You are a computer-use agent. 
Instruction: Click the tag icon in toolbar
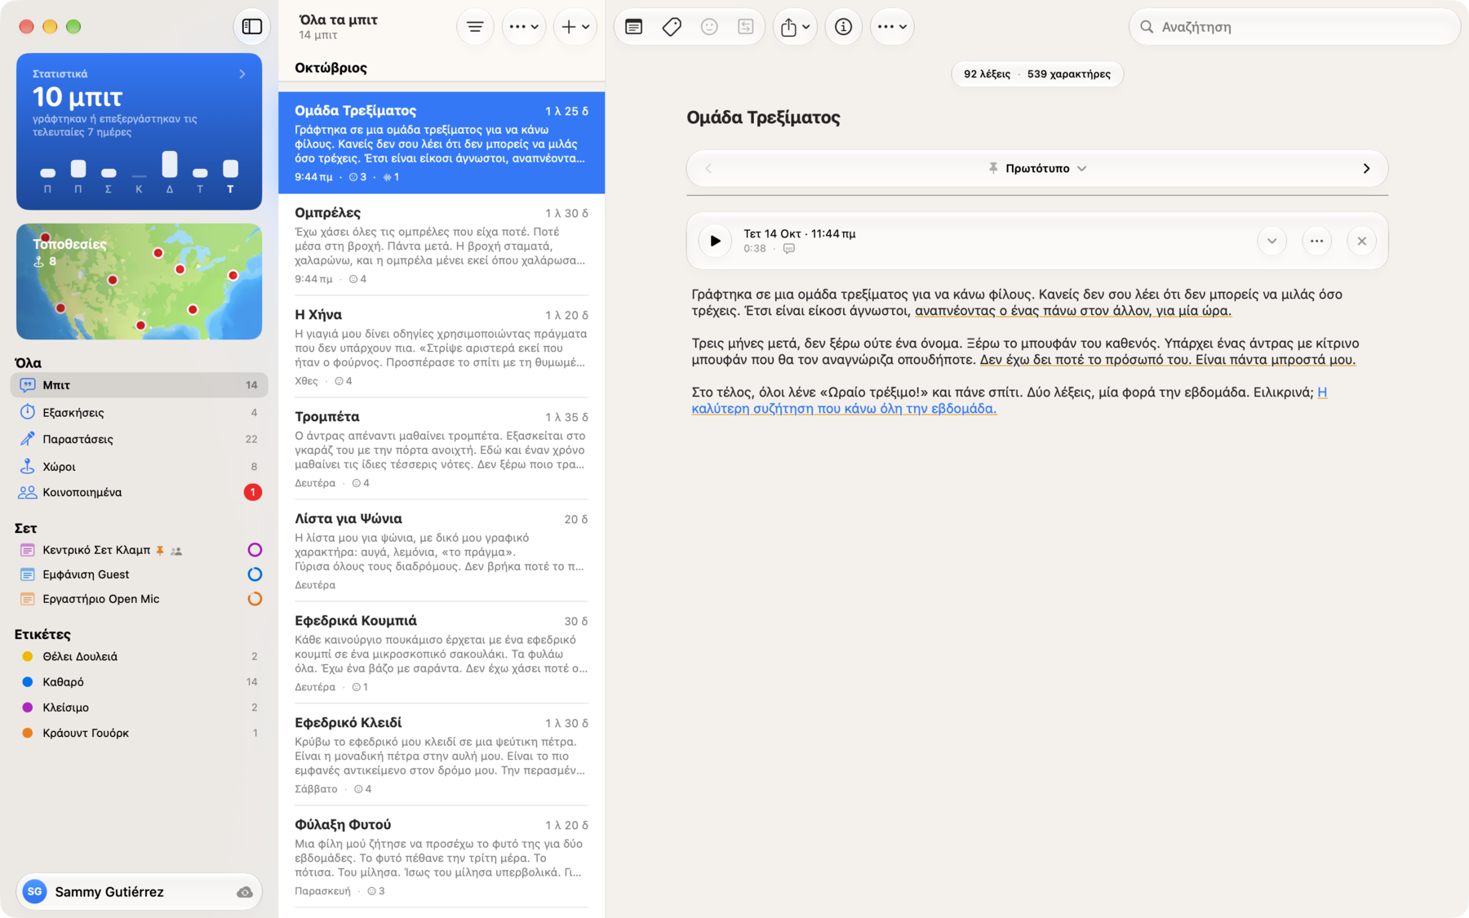coord(672,27)
